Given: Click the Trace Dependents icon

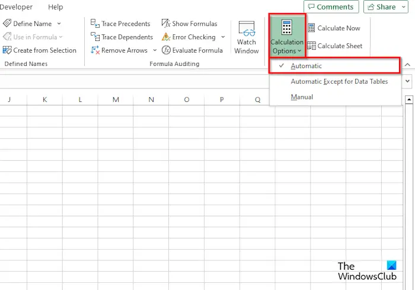Looking at the screenshot, I should point(95,37).
